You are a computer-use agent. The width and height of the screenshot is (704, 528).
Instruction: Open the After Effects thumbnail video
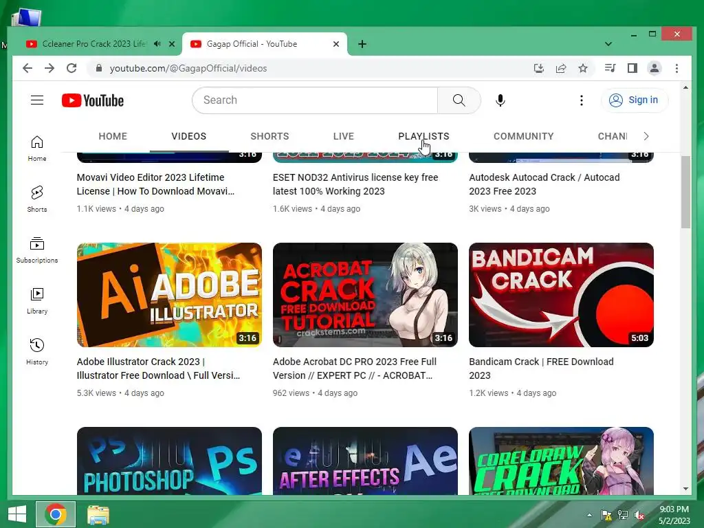[365, 461]
